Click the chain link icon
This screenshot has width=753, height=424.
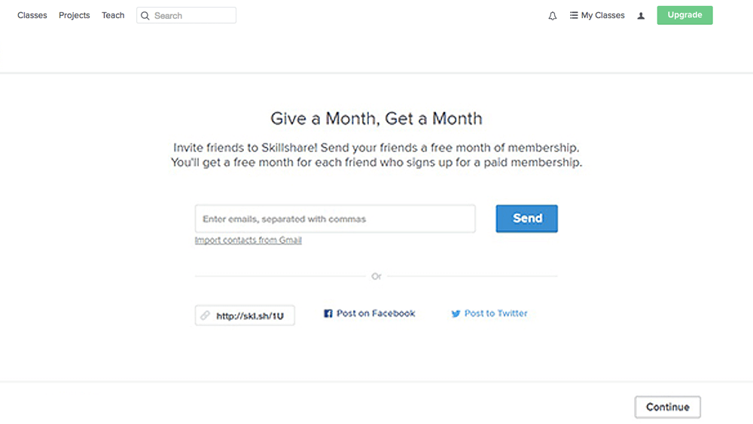(205, 316)
